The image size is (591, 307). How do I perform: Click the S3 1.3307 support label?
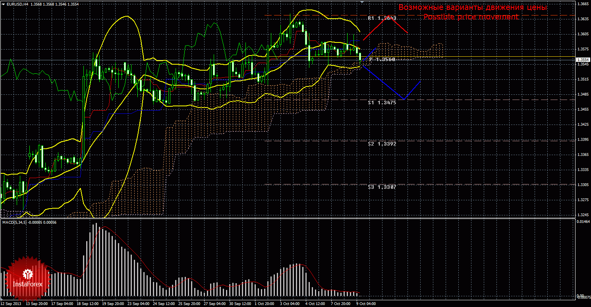(x=382, y=187)
